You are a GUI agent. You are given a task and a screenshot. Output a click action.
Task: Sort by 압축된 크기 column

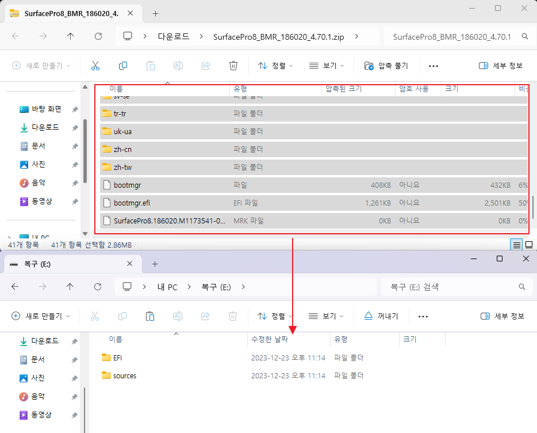click(343, 89)
